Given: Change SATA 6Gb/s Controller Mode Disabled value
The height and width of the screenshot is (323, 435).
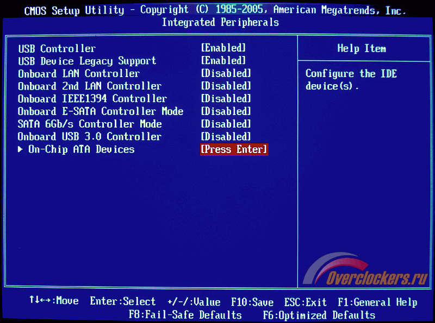Looking at the screenshot, I should point(226,124).
